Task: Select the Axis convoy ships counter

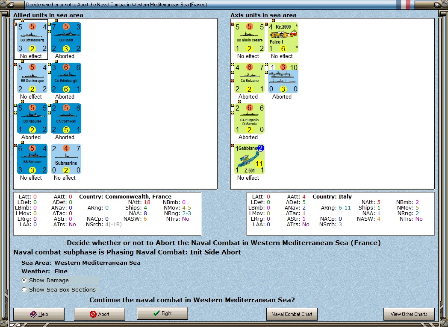Action: [283, 78]
